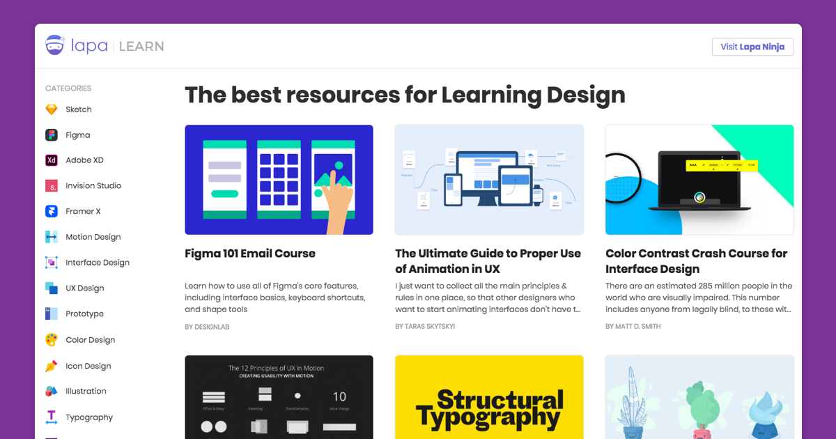The image size is (836, 439).
Task: Select the Sketch diamond icon
Action: 52,109
